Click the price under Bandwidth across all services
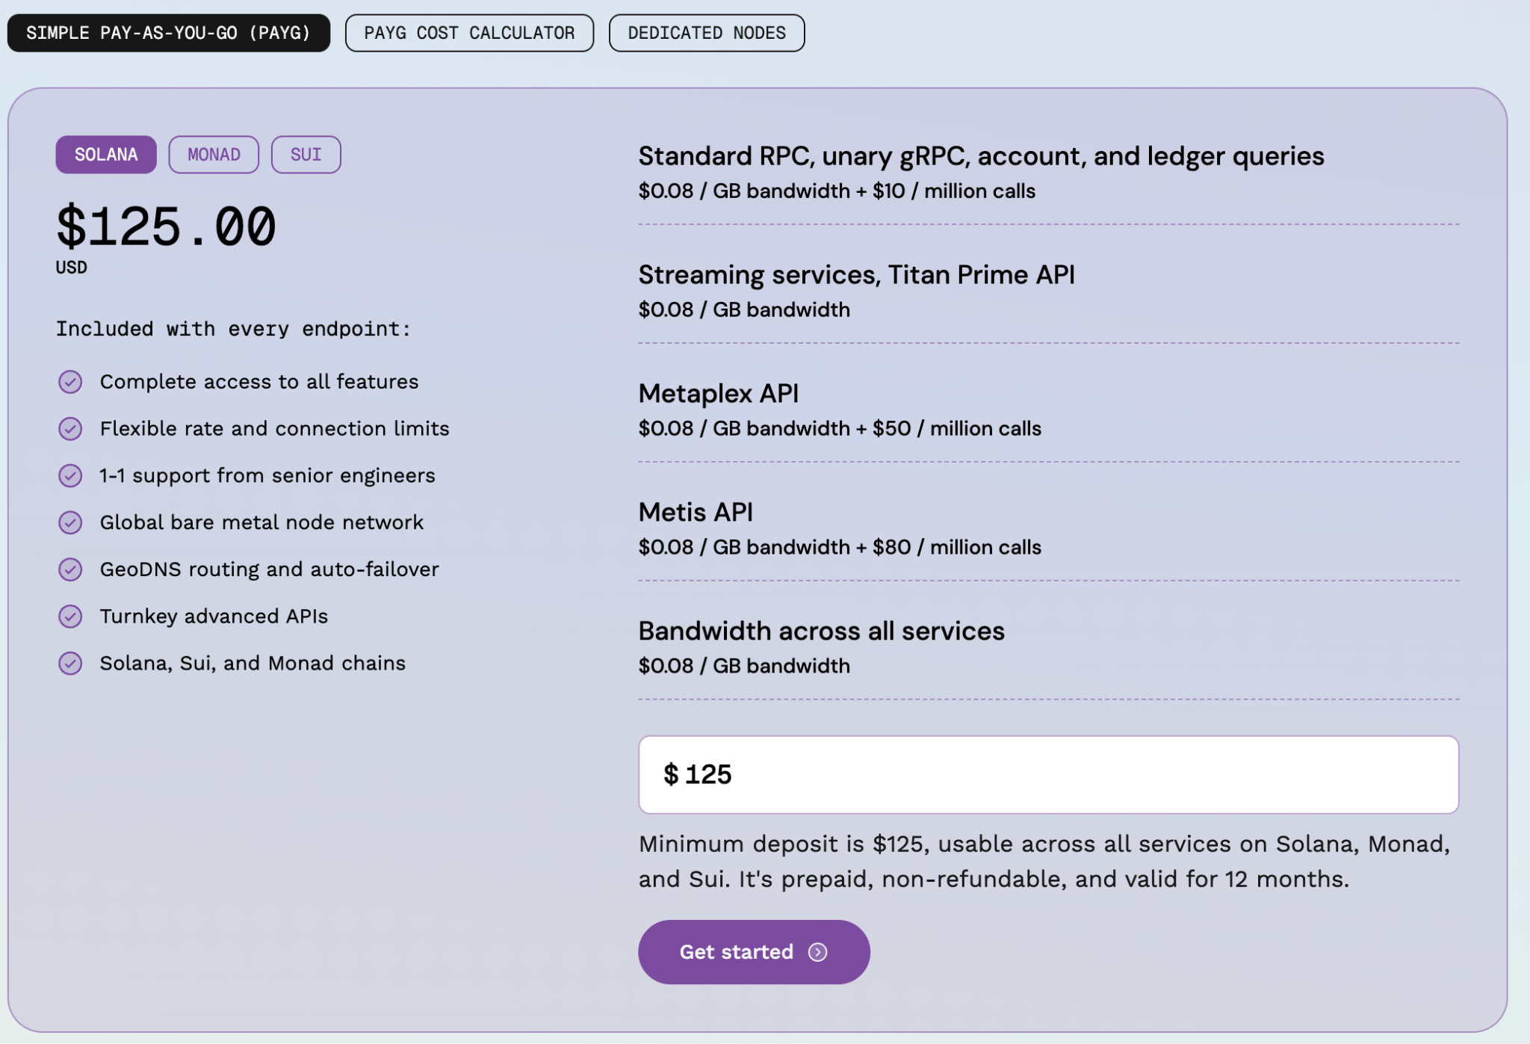1530x1044 pixels. click(x=744, y=666)
